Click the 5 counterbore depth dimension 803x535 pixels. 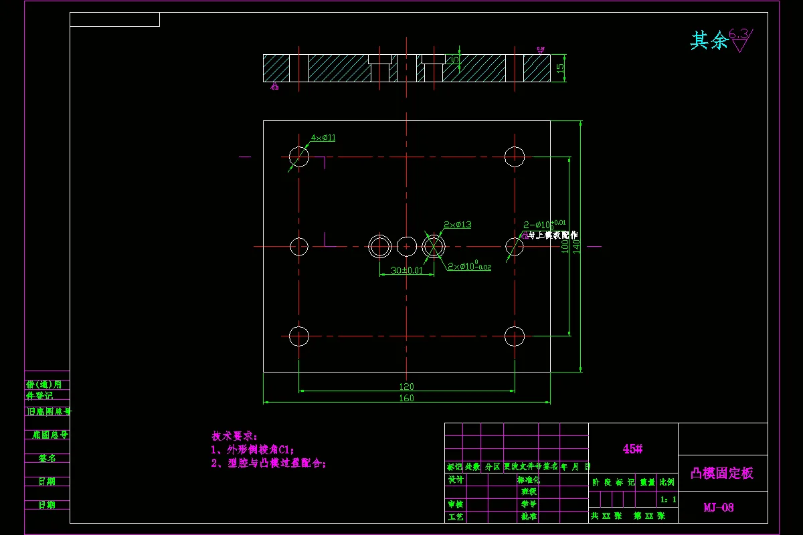coord(455,60)
